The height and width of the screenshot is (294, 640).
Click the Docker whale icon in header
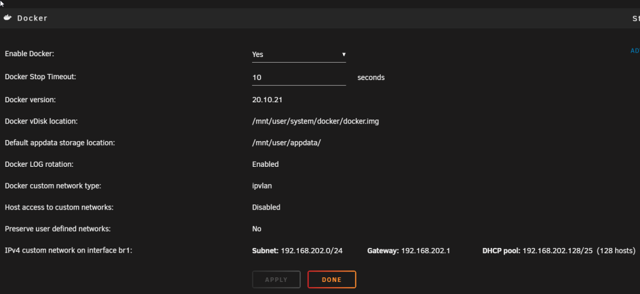tap(7, 18)
